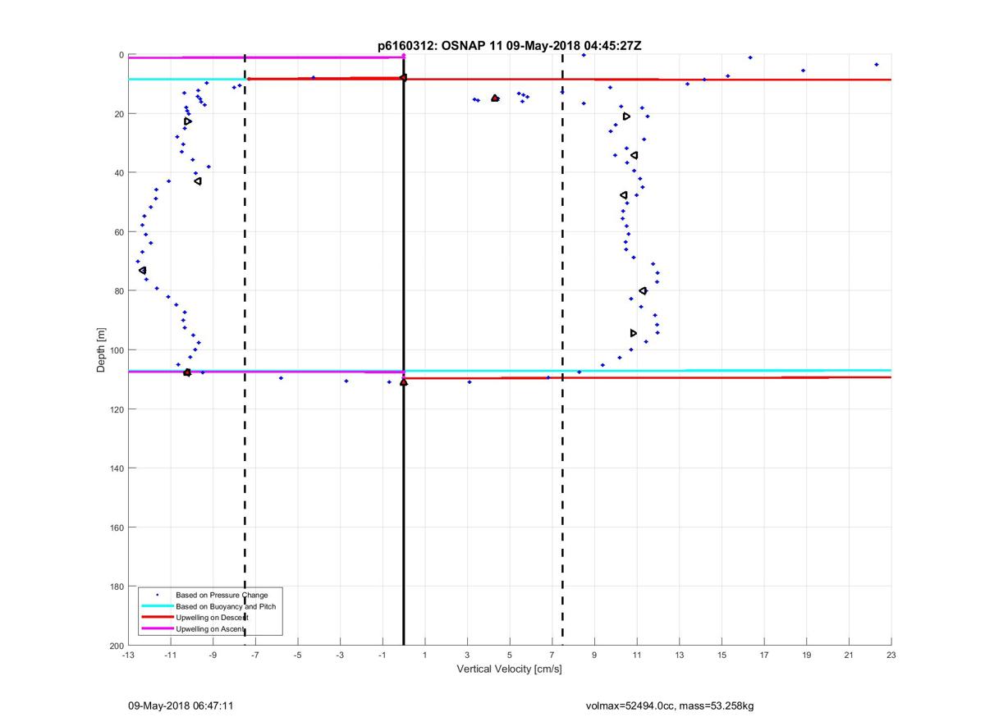Click the cyan line sample in the legend
985x726 pixels.
pyautogui.click(x=158, y=606)
